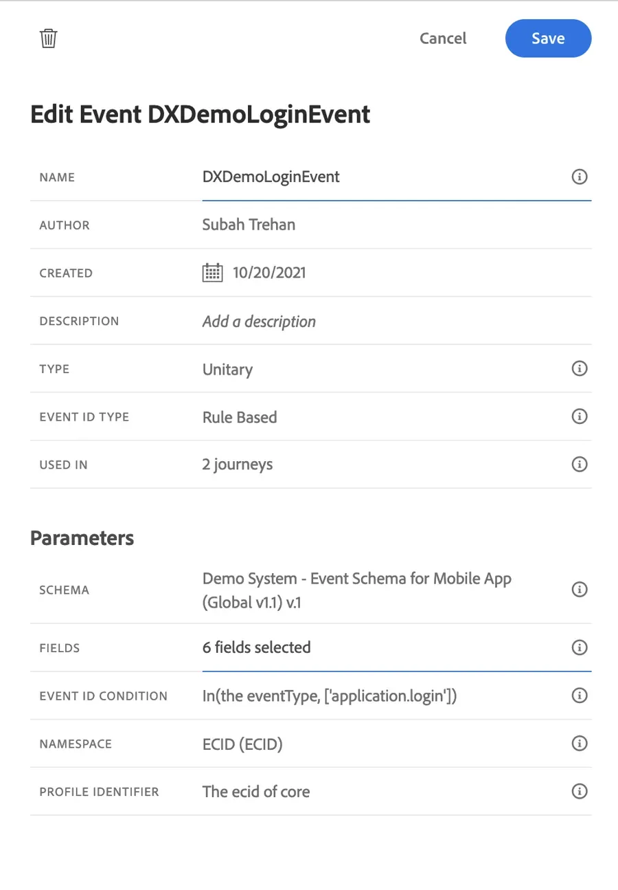Image resolution: width=618 pixels, height=890 pixels.
Task: Cancel editing the event
Action: click(443, 38)
